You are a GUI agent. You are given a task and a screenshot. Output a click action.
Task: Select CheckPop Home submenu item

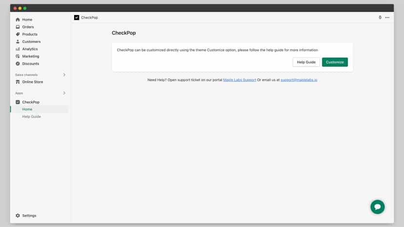click(x=27, y=109)
